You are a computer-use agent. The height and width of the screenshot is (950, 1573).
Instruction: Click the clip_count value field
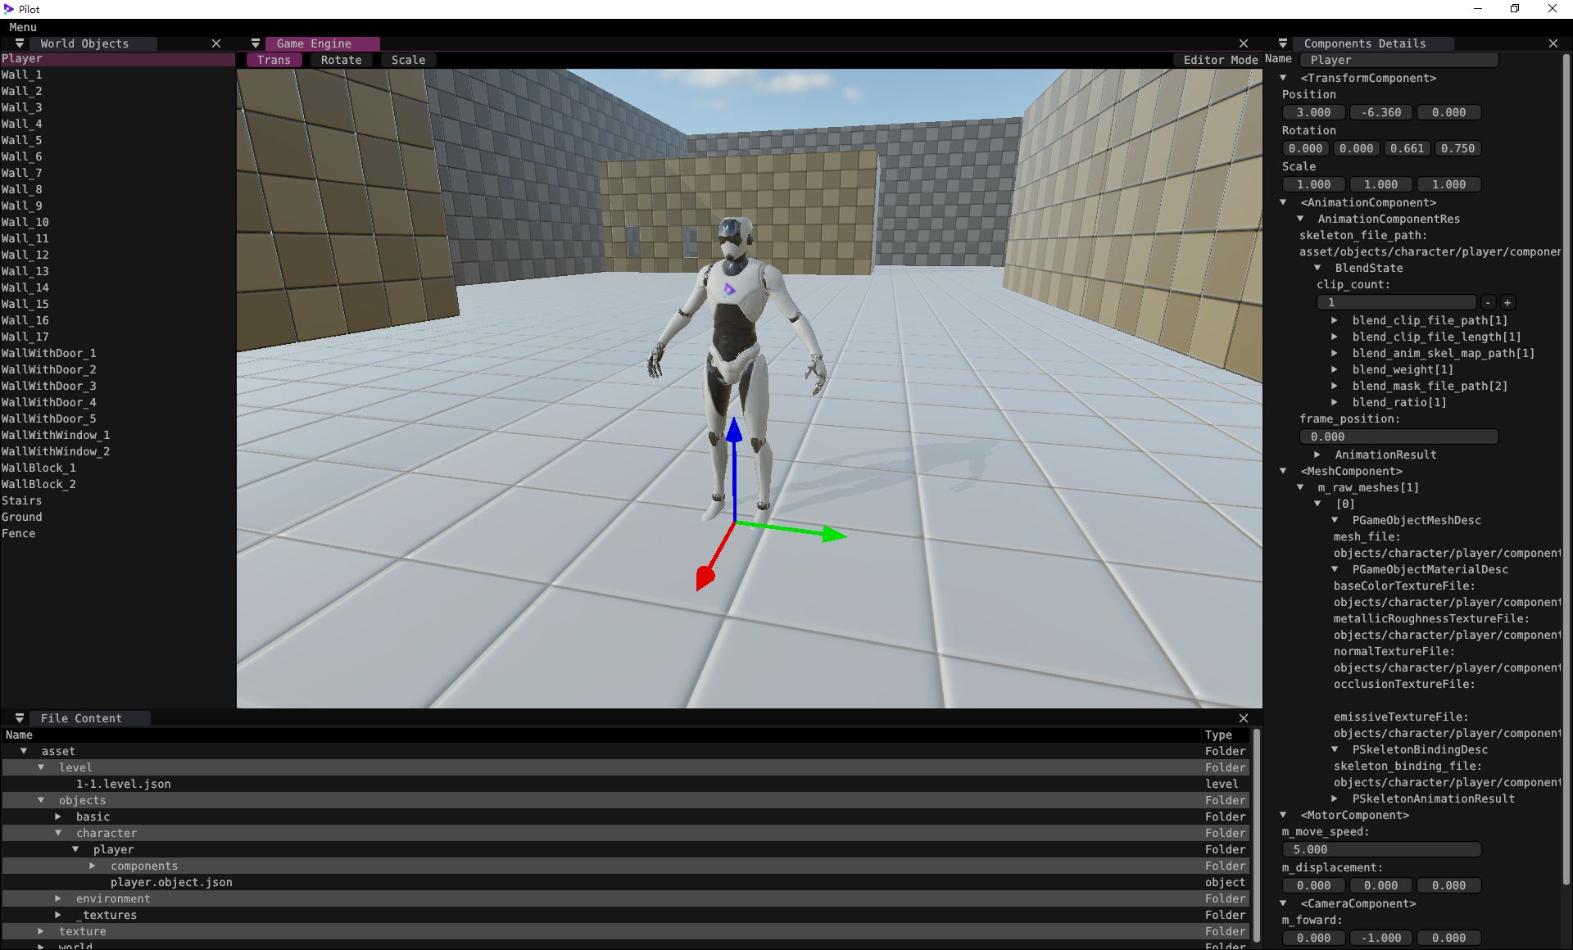(x=1396, y=302)
